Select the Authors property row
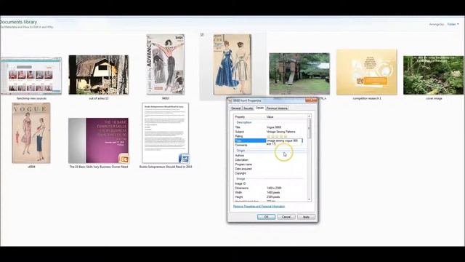Image resolution: width=465 pixels, height=262 pixels. click(270, 155)
